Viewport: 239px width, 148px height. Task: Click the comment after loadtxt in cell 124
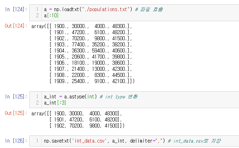click(149, 9)
